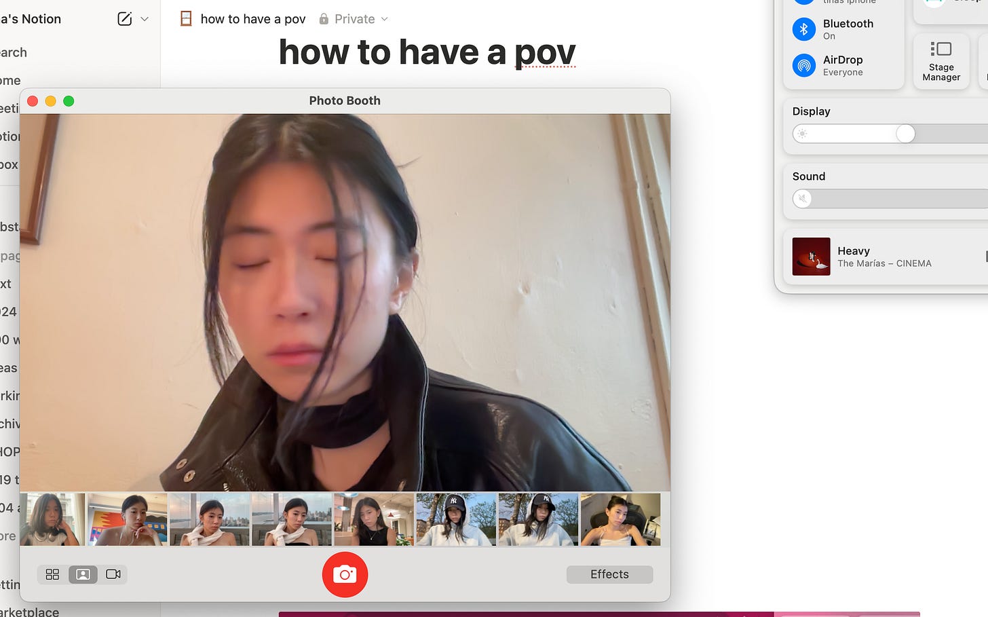Click the lock icon next to Private
This screenshot has width=988, height=617.
click(x=324, y=19)
